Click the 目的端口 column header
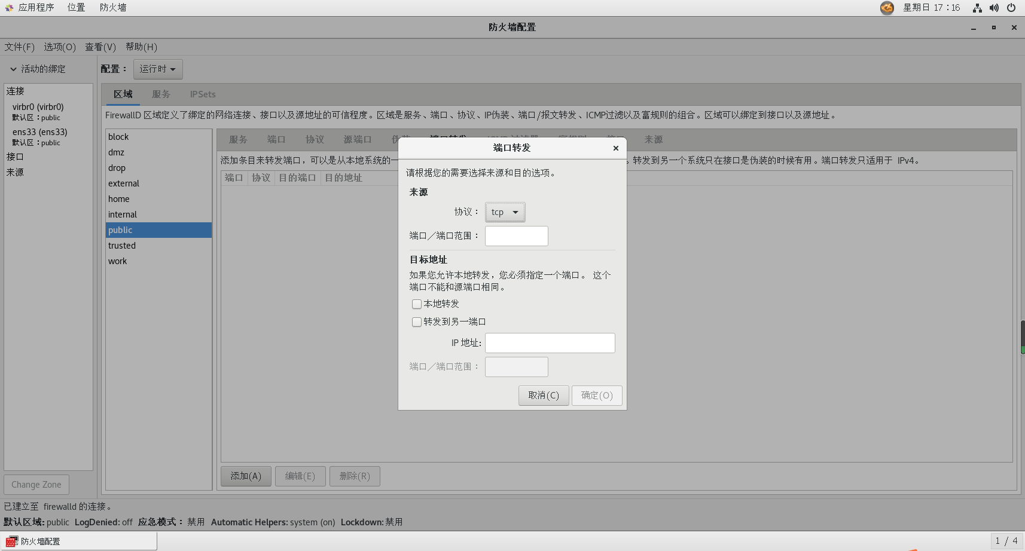This screenshot has width=1025, height=551. pyautogui.click(x=297, y=178)
